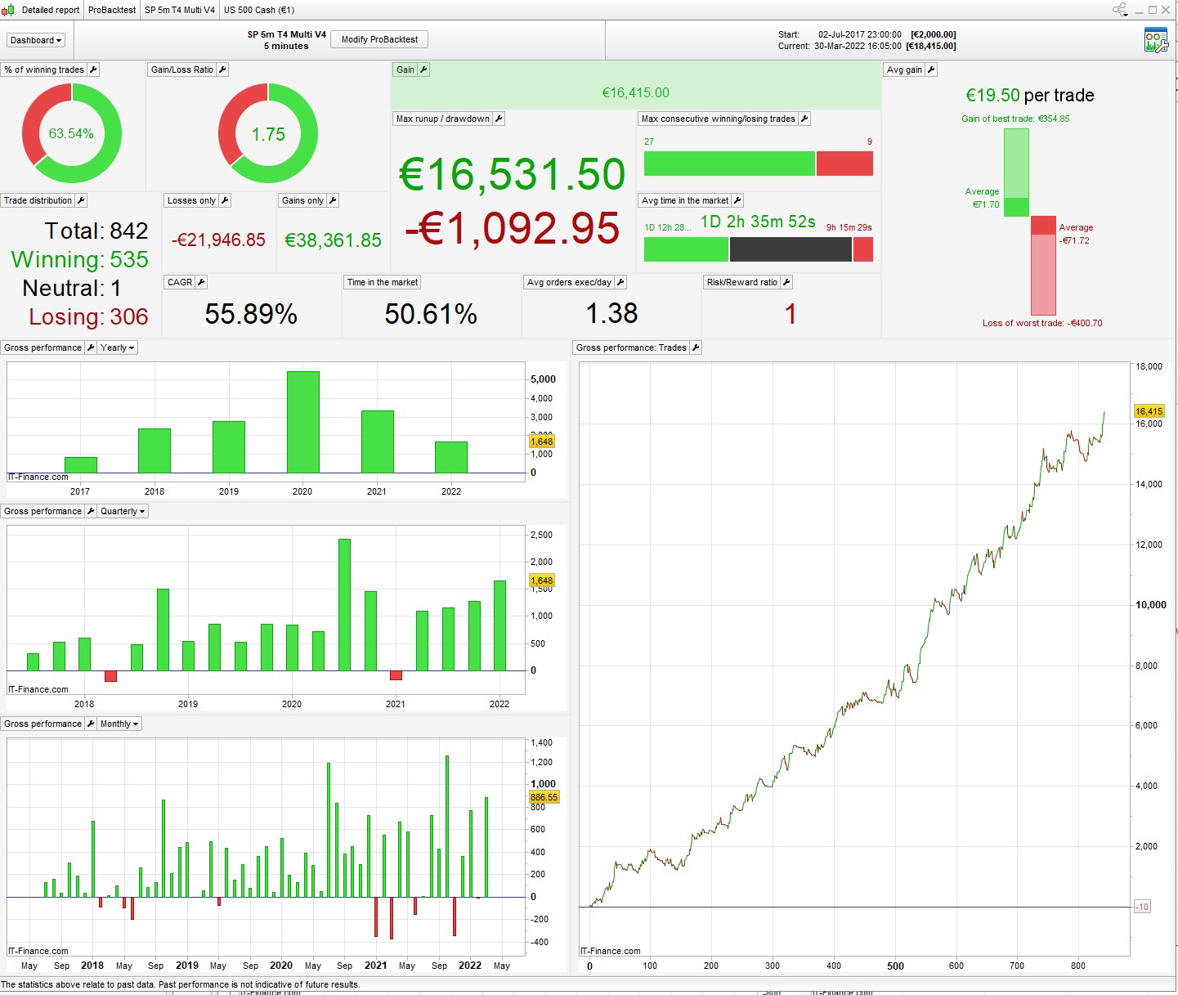
Task: Click wrench icon beside '% of winning trades'
Action: (93, 69)
